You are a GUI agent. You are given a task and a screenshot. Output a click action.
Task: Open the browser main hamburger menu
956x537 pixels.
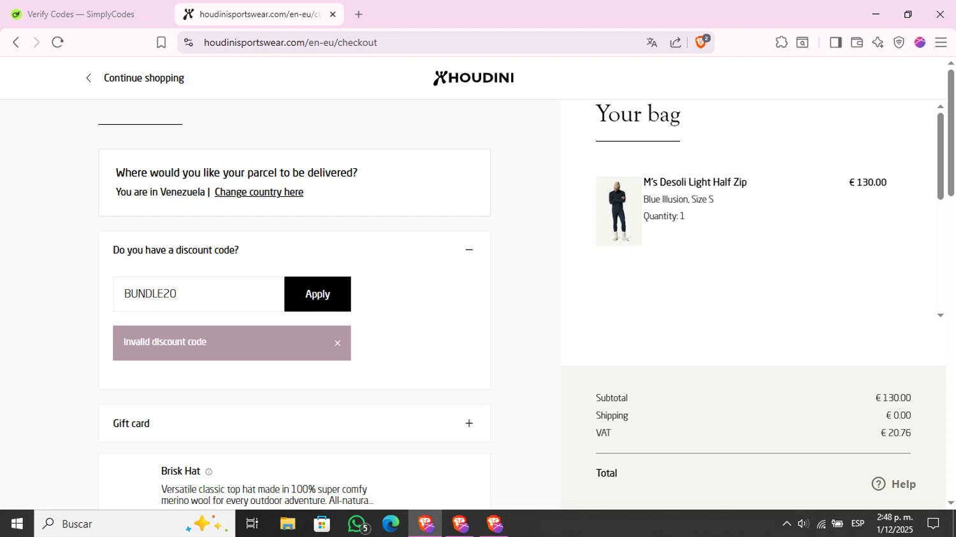click(x=941, y=42)
